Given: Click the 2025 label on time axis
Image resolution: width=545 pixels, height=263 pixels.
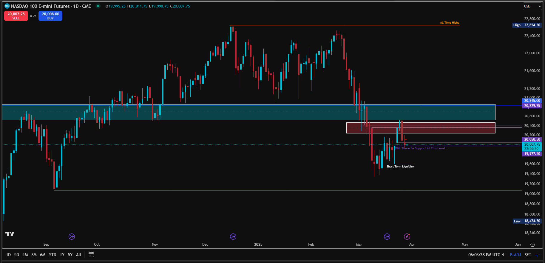Looking at the screenshot, I should click(258, 244).
